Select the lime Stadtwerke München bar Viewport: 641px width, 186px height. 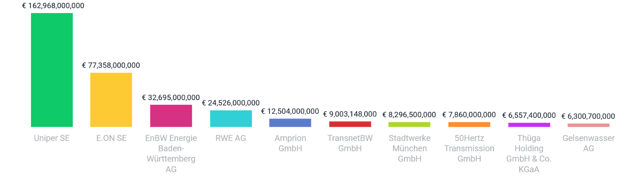pyautogui.click(x=409, y=125)
